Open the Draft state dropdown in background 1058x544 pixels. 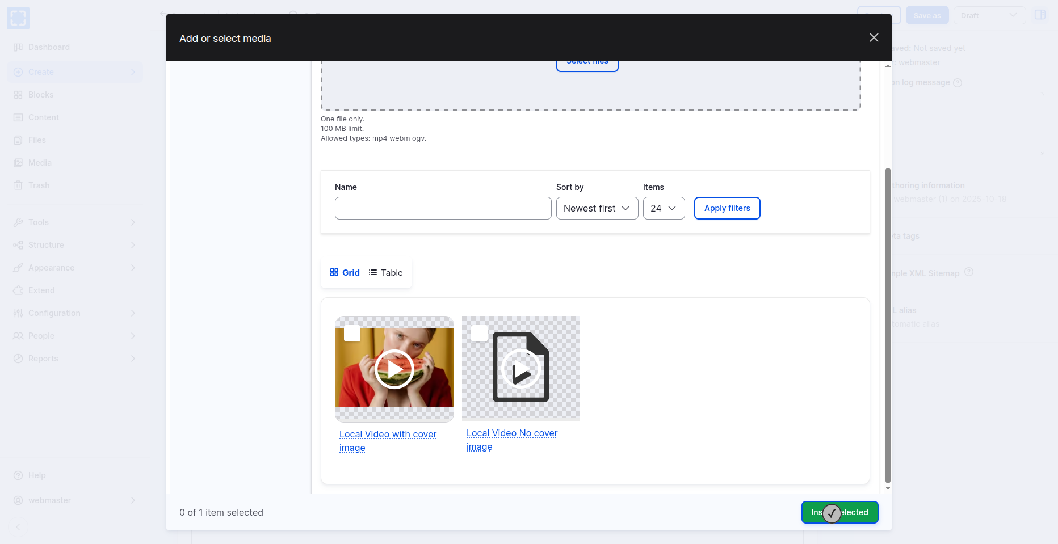pos(989,15)
